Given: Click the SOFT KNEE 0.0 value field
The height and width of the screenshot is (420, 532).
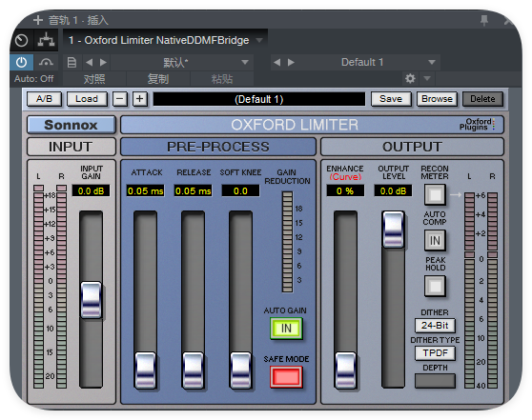Looking at the screenshot, I should pos(240,190).
